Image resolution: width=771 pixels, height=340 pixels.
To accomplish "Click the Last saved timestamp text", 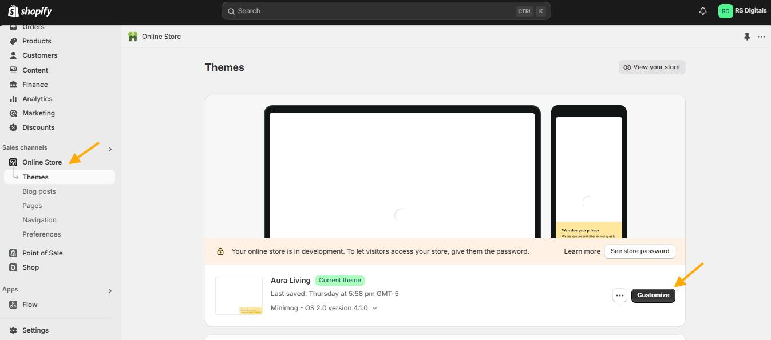I will pyautogui.click(x=335, y=294).
